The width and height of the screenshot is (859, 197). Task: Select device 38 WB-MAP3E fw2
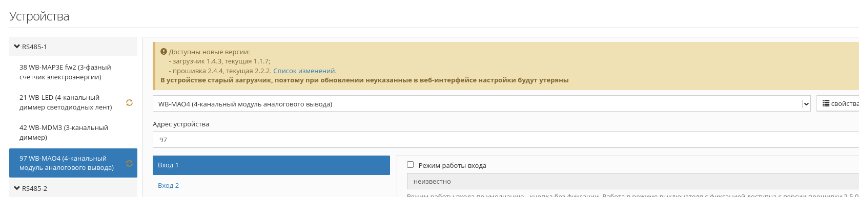[73, 72]
